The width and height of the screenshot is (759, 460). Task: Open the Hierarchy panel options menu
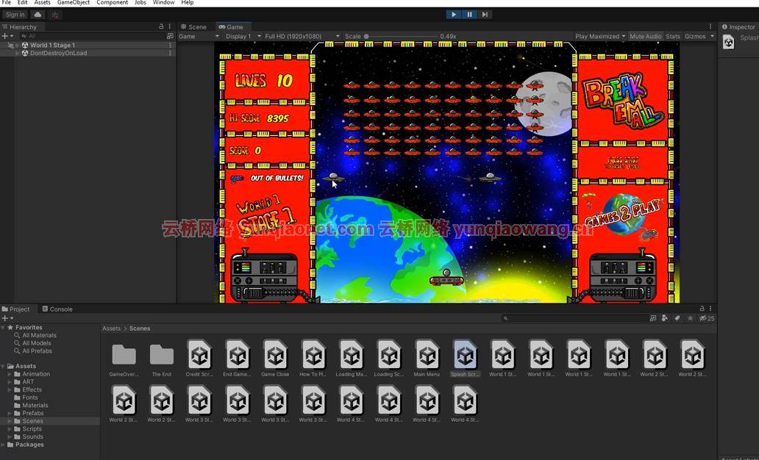[169, 26]
